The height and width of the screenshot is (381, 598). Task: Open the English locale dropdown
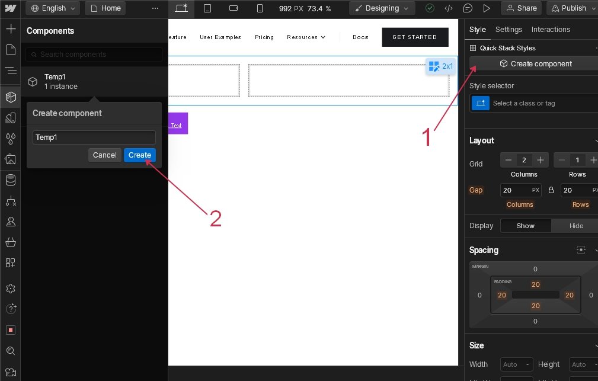pos(53,8)
